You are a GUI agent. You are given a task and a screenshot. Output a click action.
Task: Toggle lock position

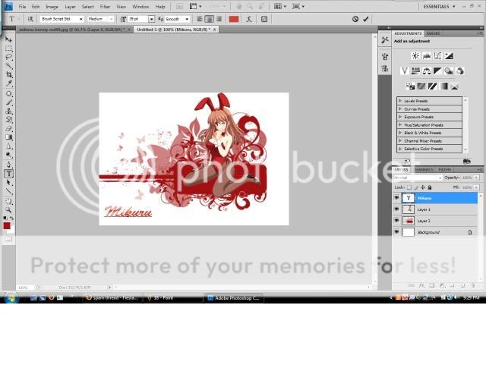pyautogui.click(x=423, y=187)
